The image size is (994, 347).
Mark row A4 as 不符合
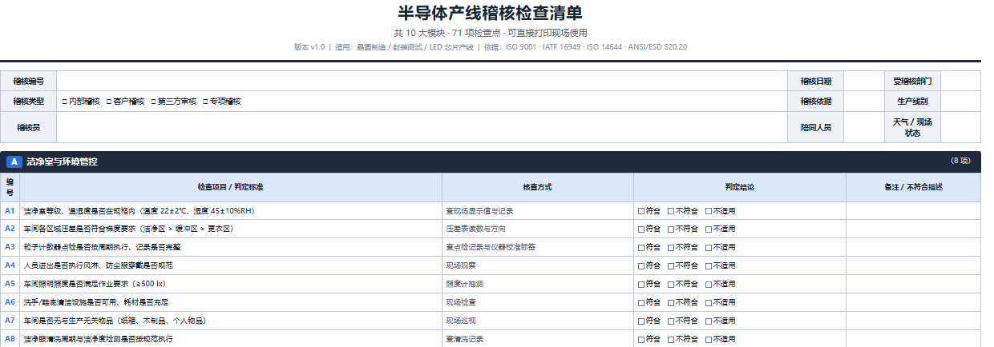(670, 265)
